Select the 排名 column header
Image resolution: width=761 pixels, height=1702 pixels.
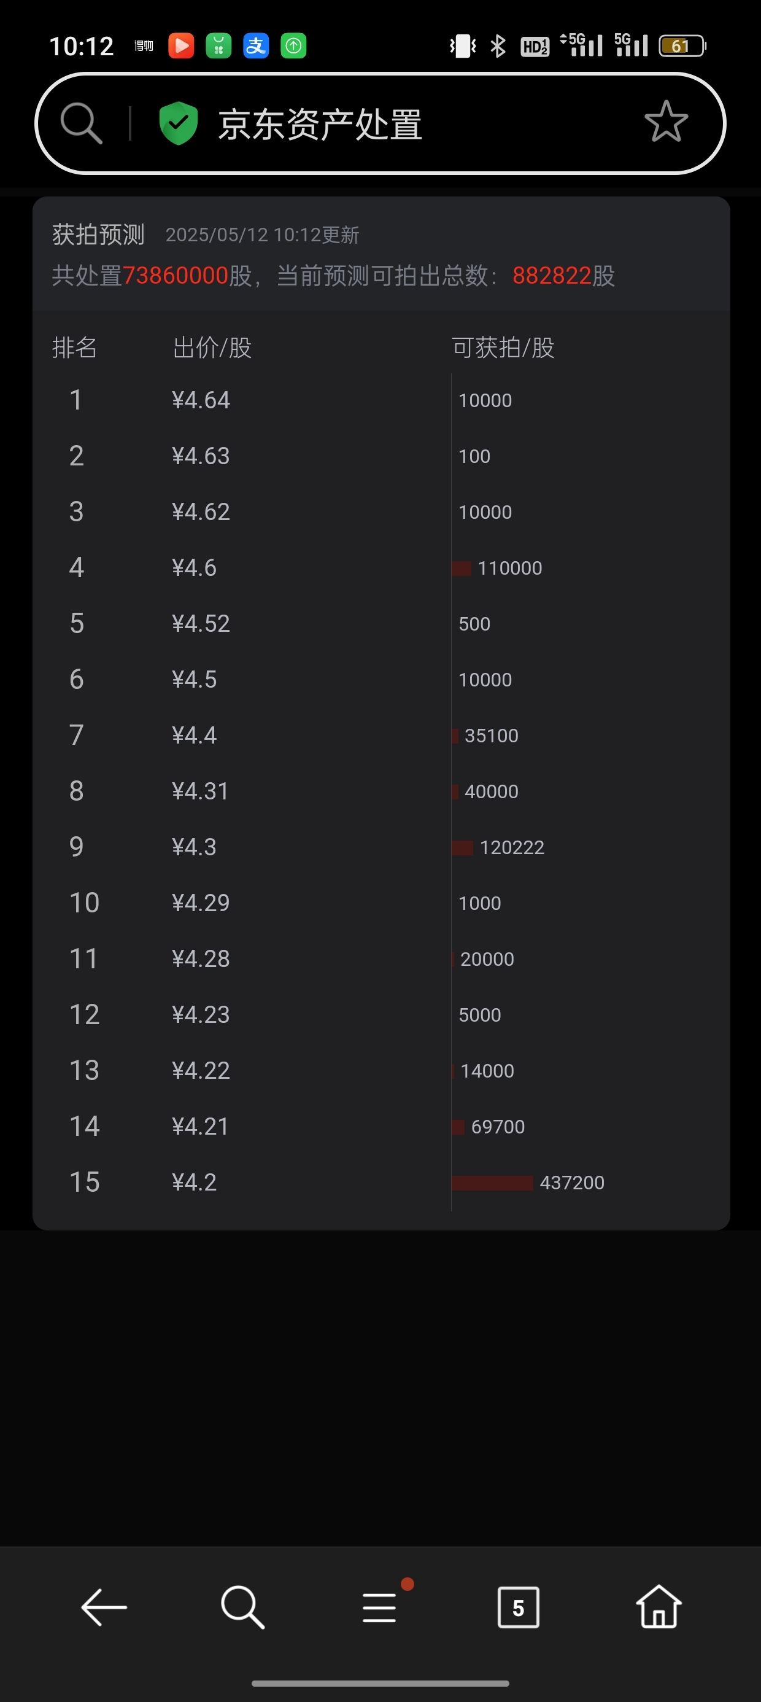tap(75, 347)
